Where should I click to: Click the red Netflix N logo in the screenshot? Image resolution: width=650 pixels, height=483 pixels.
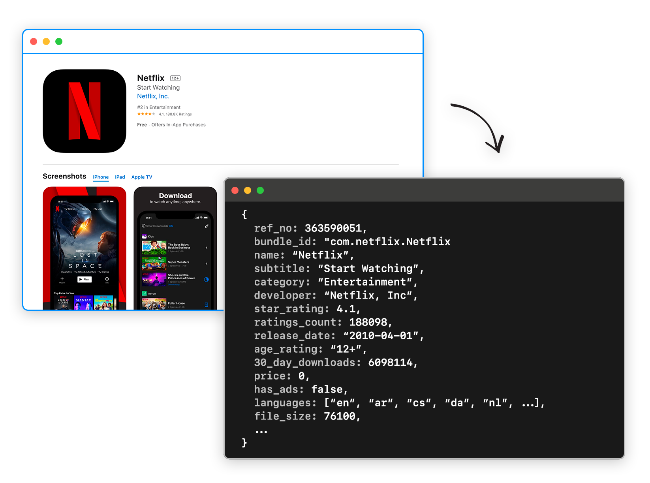click(x=58, y=209)
